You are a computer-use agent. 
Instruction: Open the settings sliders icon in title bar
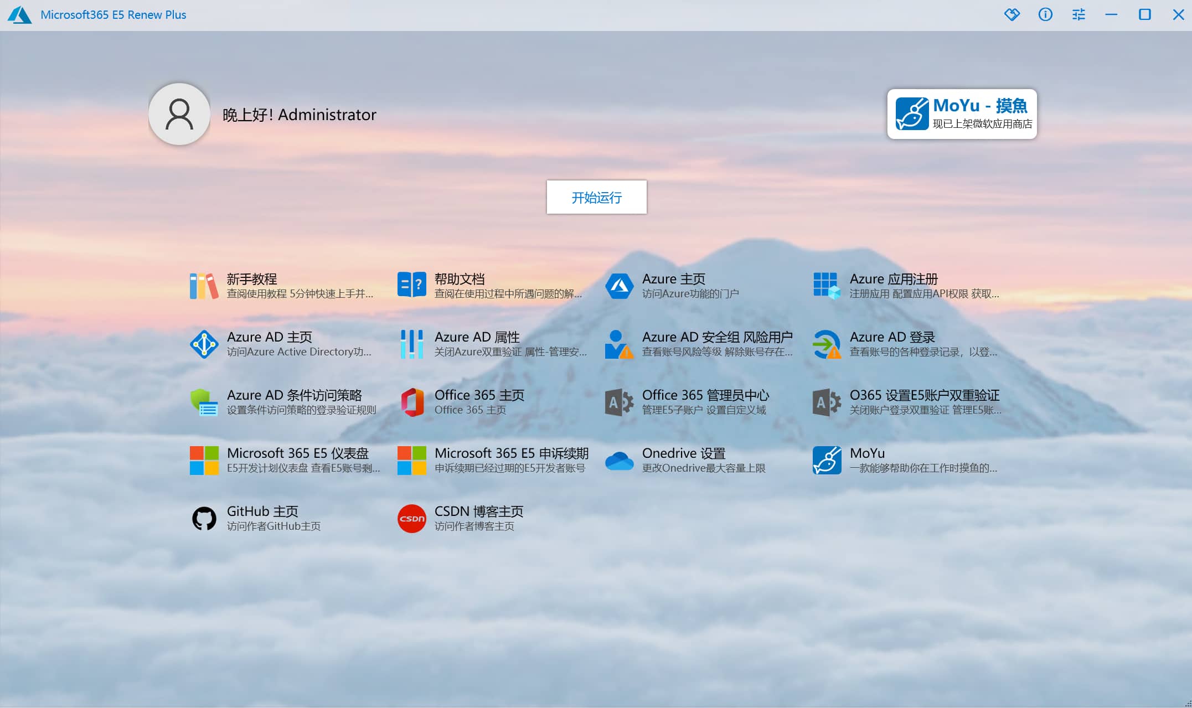(1079, 14)
